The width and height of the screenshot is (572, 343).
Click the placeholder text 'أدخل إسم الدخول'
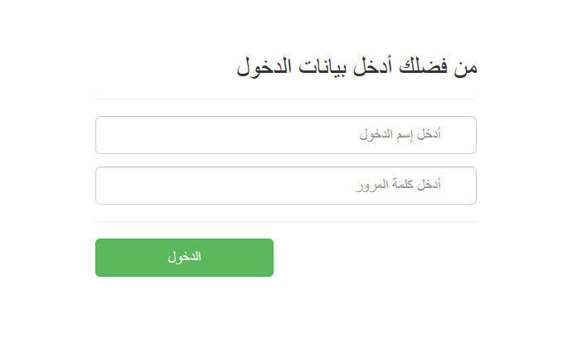pyautogui.click(x=400, y=134)
